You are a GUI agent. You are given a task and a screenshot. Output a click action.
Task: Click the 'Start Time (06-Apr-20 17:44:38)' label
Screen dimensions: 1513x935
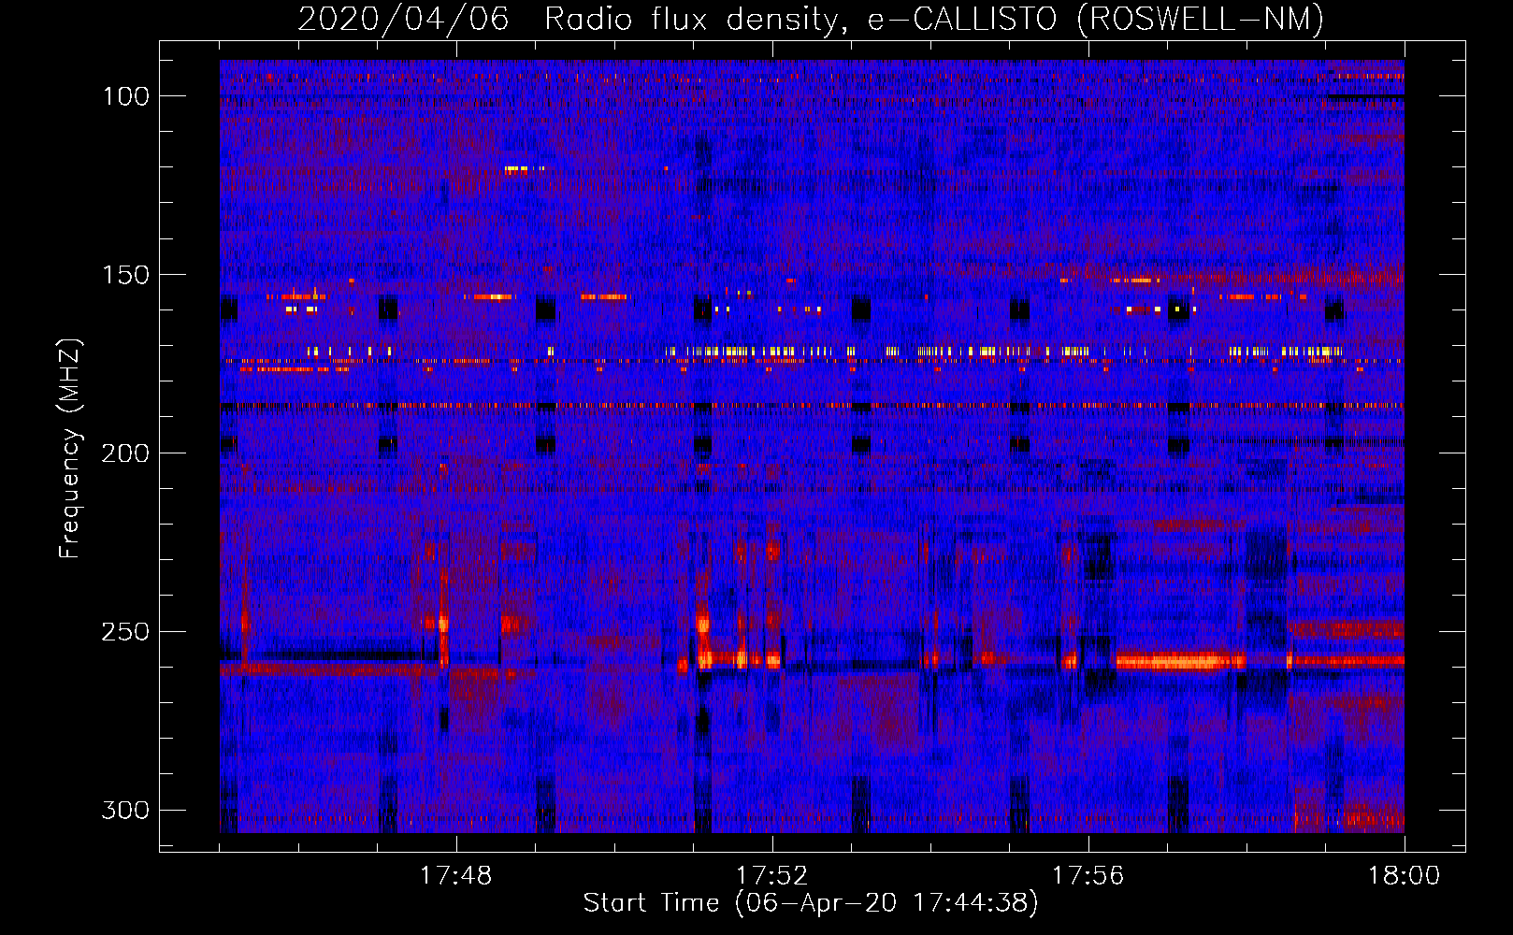coord(811,903)
